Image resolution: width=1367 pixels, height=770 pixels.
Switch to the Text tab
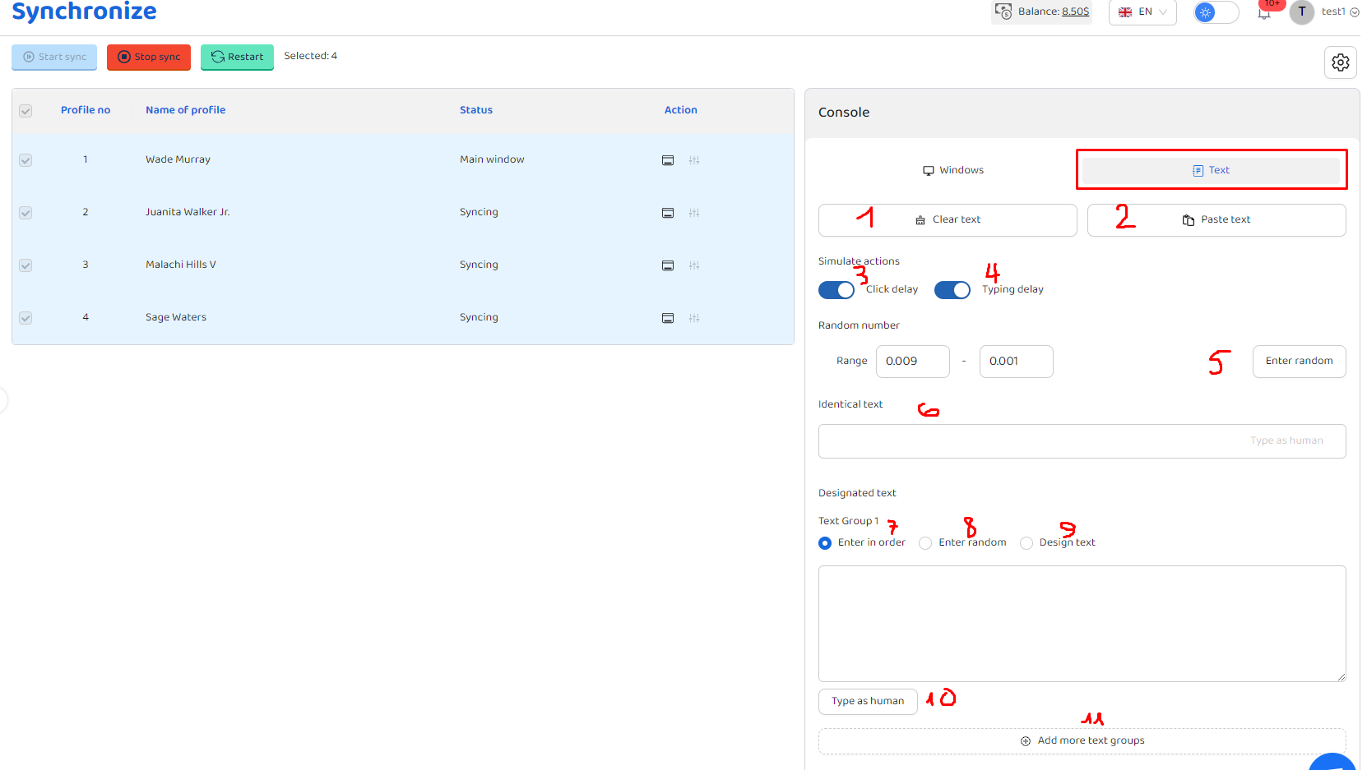[1211, 170]
